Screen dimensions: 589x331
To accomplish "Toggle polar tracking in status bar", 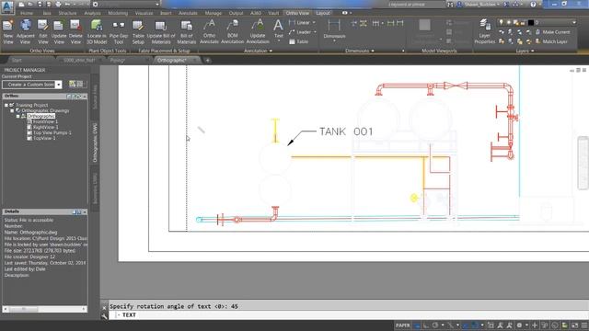I will (435, 325).
